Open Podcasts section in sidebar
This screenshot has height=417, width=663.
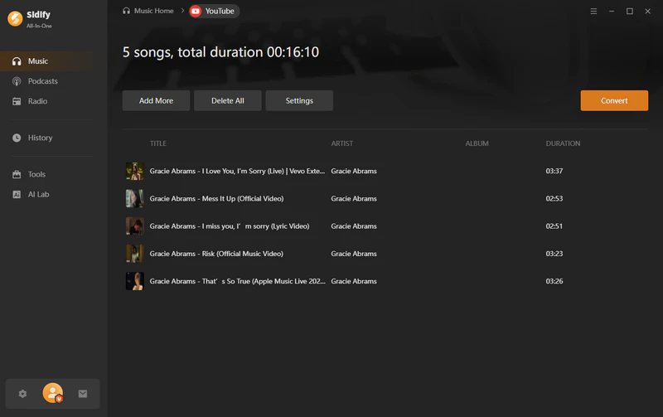click(42, 81)
